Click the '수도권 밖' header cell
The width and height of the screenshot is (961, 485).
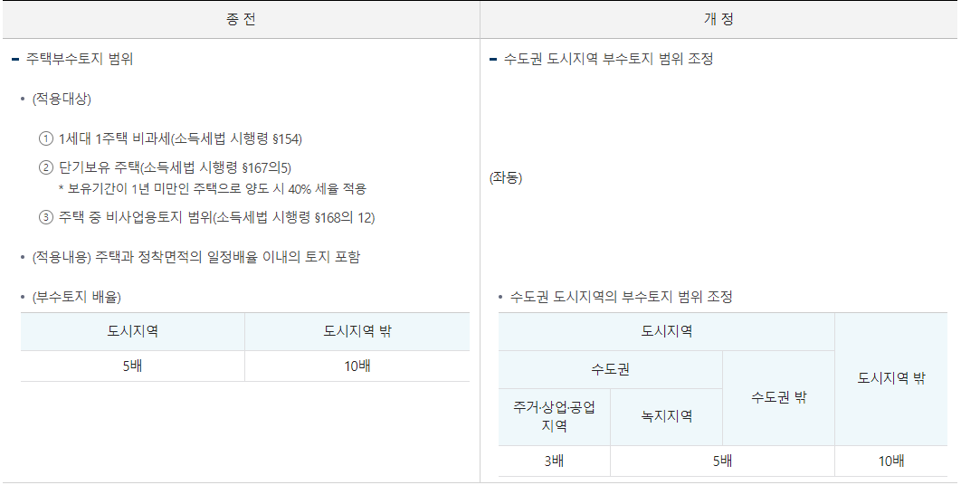point(778,398)
